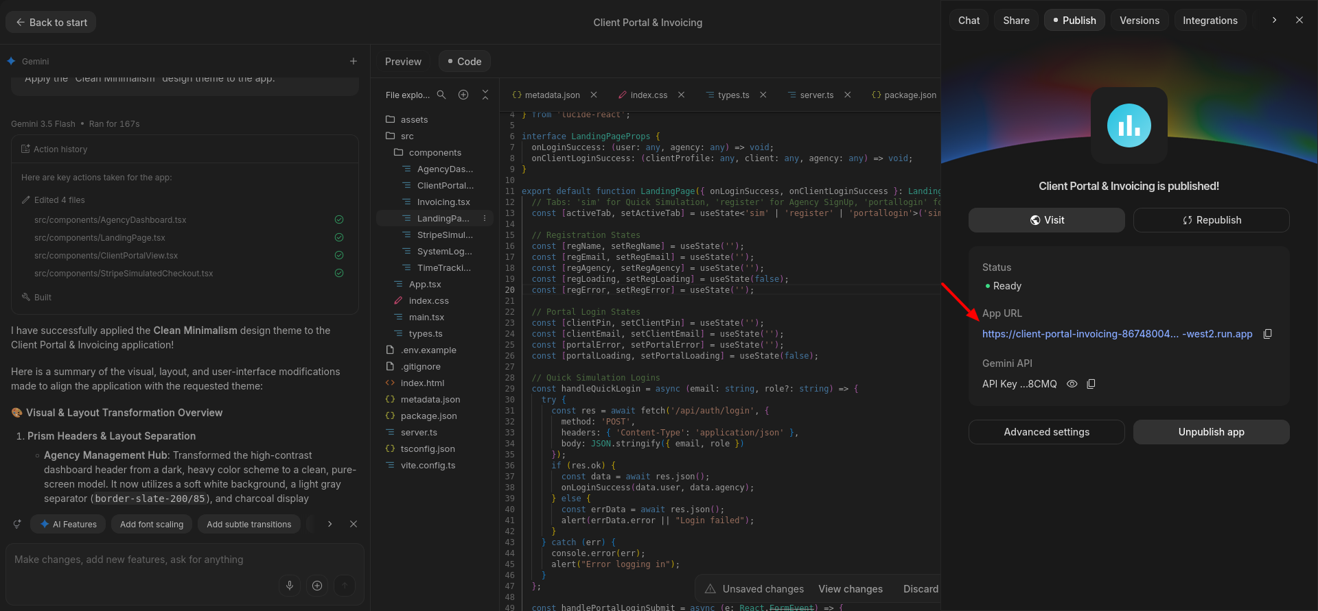The image size is (1318, 611).
Task: Show next suggestion chips with chevron
Action: pos(330,524)
